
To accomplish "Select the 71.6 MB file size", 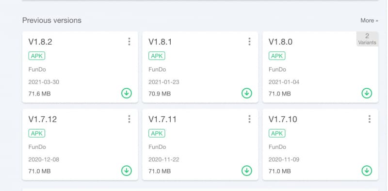I will point(40,94).
